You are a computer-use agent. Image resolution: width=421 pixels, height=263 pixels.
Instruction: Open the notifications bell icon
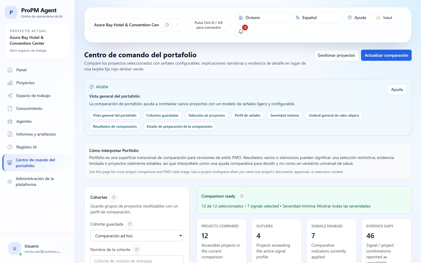241,32
